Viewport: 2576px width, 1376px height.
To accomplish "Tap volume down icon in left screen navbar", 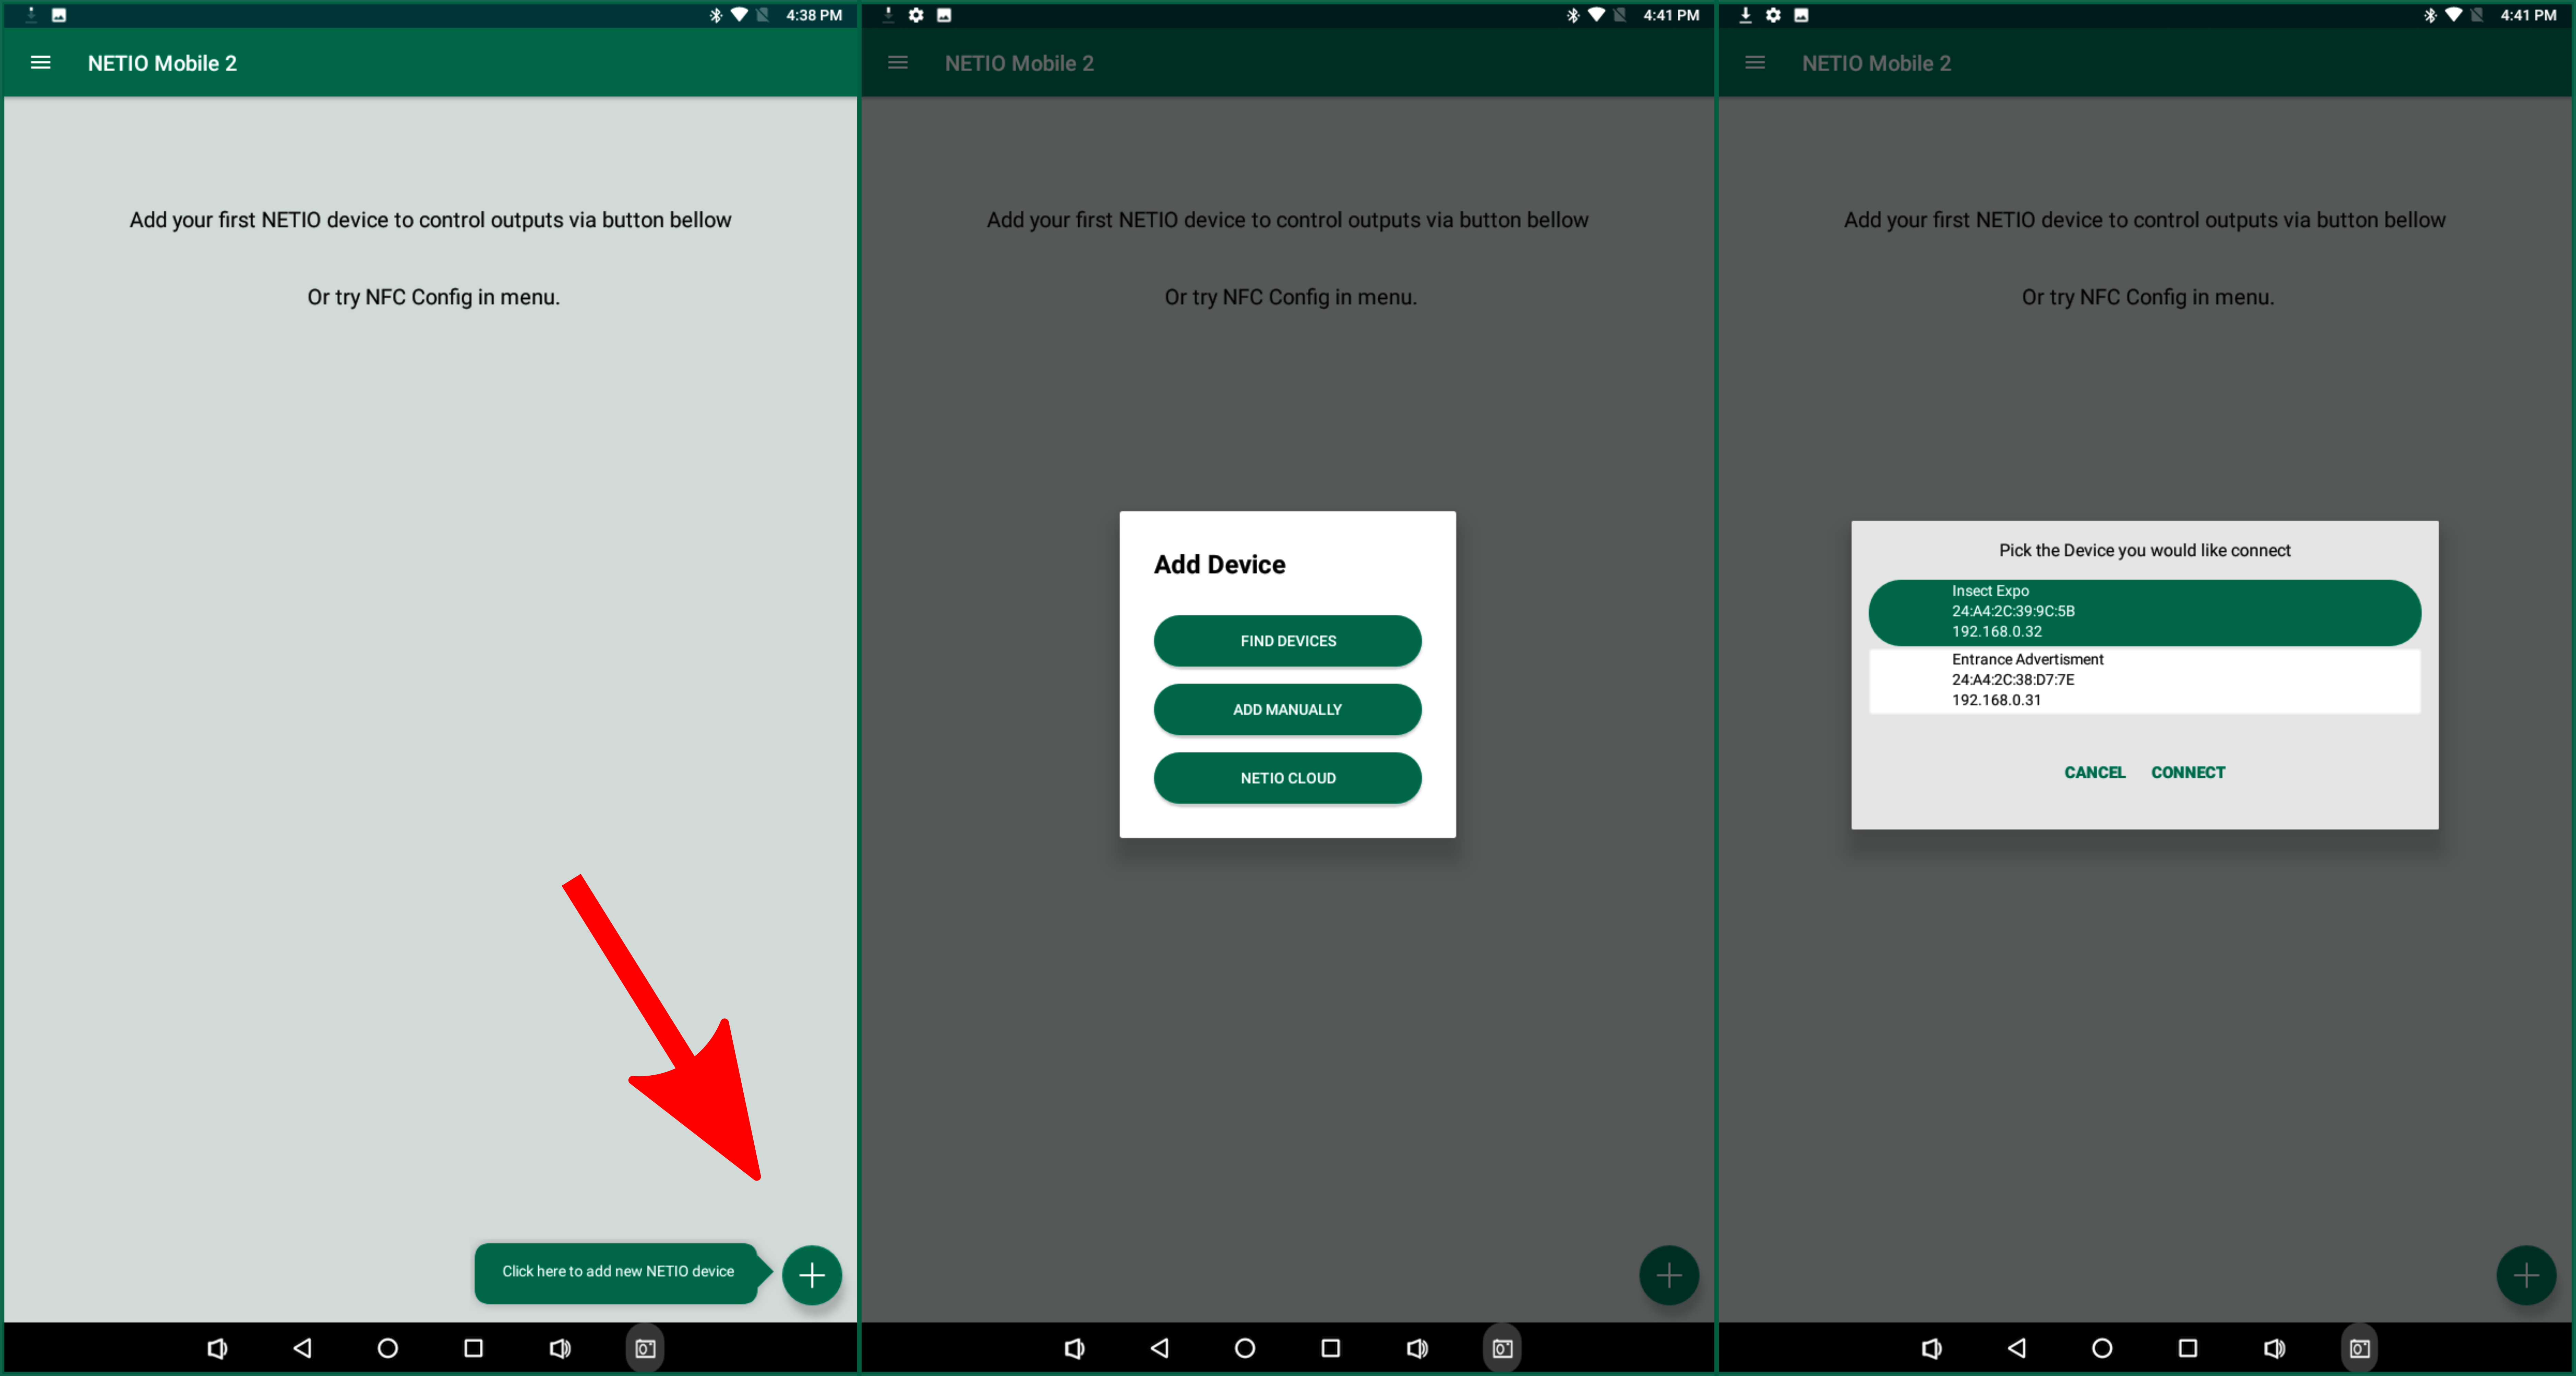I will (217, 1349).
